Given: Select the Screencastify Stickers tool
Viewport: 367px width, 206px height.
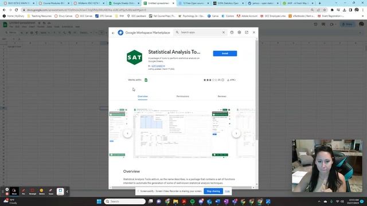Looking at the screenshot, I should tap(42, 191).
